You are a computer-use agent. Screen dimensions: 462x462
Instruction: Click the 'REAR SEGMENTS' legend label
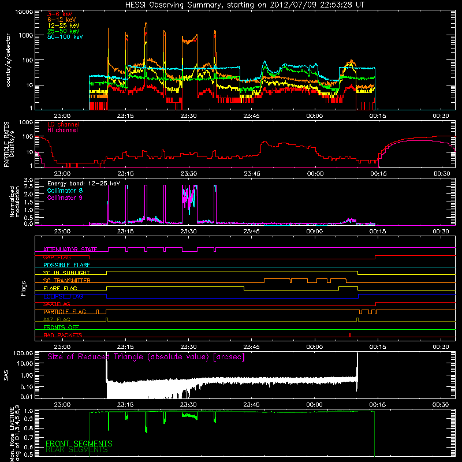point(77,450)
